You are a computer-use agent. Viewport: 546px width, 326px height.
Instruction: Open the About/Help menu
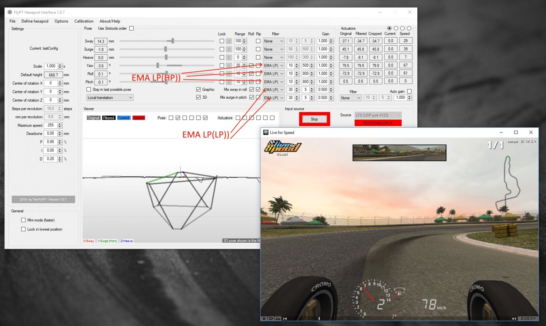110,21
